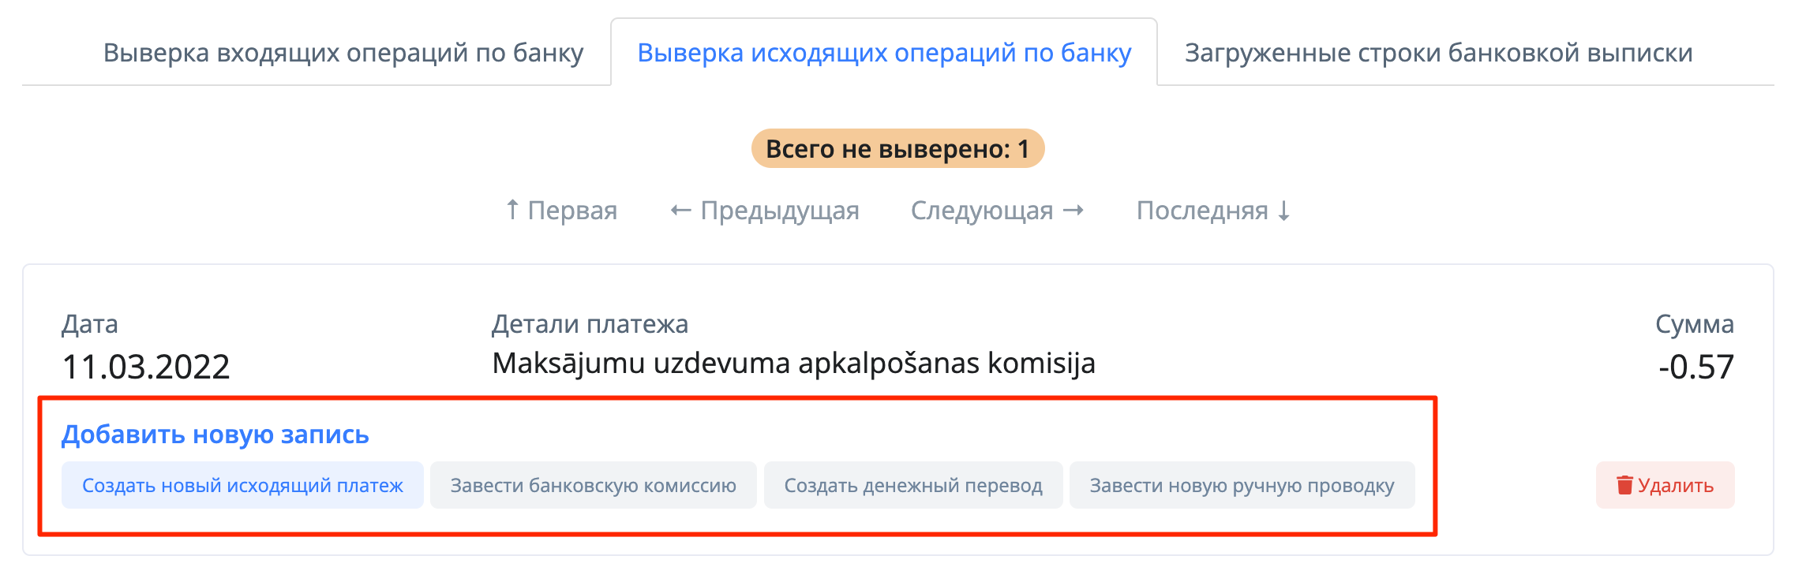Click the Всего не выверено: 1 badge
Viewport: 1806px width, 582px height.
(x=897, y=149)
